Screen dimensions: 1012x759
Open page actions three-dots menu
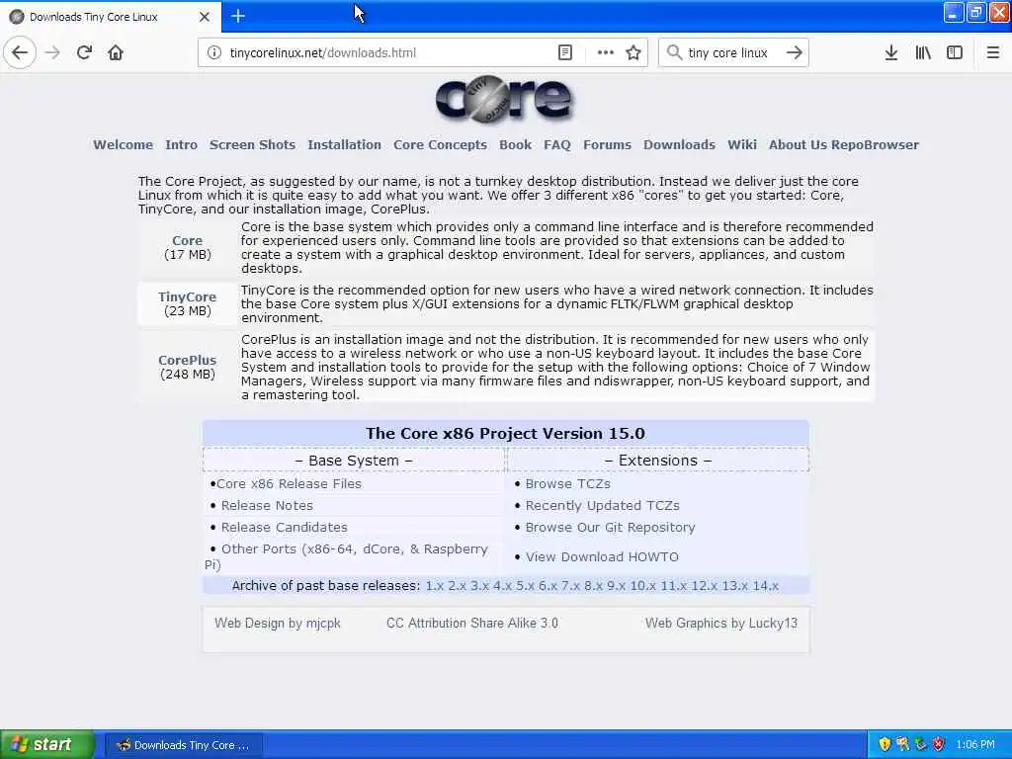point(606,53)
